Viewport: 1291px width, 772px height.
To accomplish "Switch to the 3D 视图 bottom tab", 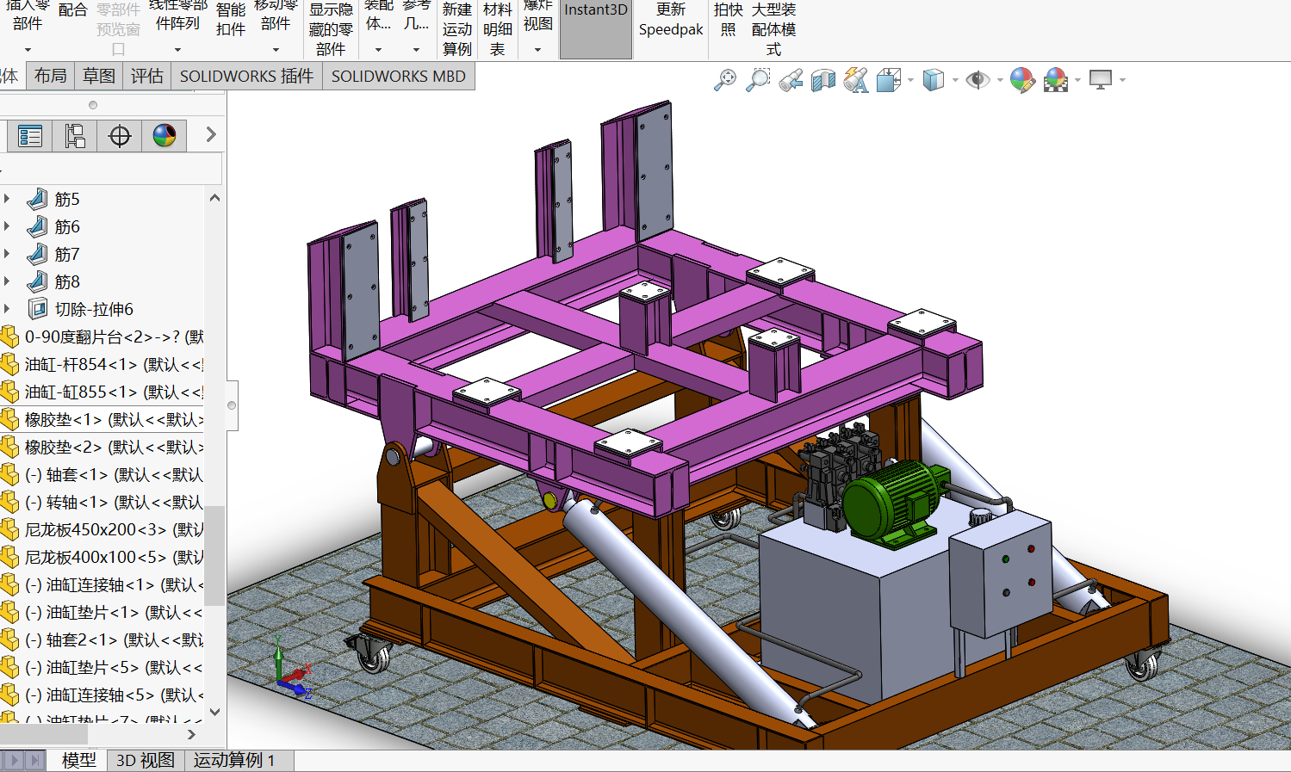I will [146, 761].
